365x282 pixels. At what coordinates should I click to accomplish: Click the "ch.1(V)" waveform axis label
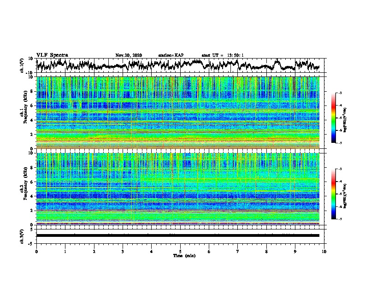coord(22,65)
